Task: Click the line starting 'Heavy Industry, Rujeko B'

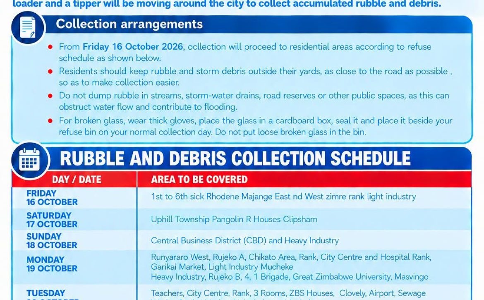Action: click(x=290, y=276)
